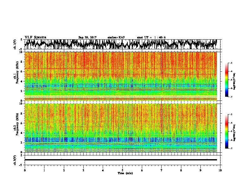Click time axis tick label "7"
Image resolution: width=248 pixels, height=191 pixels.
point(162,170)
